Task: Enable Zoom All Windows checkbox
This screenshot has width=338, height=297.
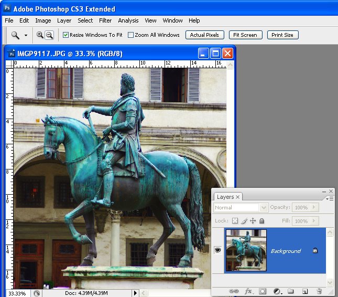Action: (130, 35)
